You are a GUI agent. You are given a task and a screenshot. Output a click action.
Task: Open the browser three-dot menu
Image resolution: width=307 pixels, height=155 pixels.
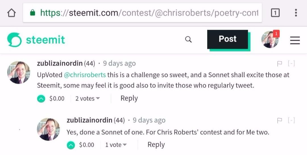coord(296,13)
